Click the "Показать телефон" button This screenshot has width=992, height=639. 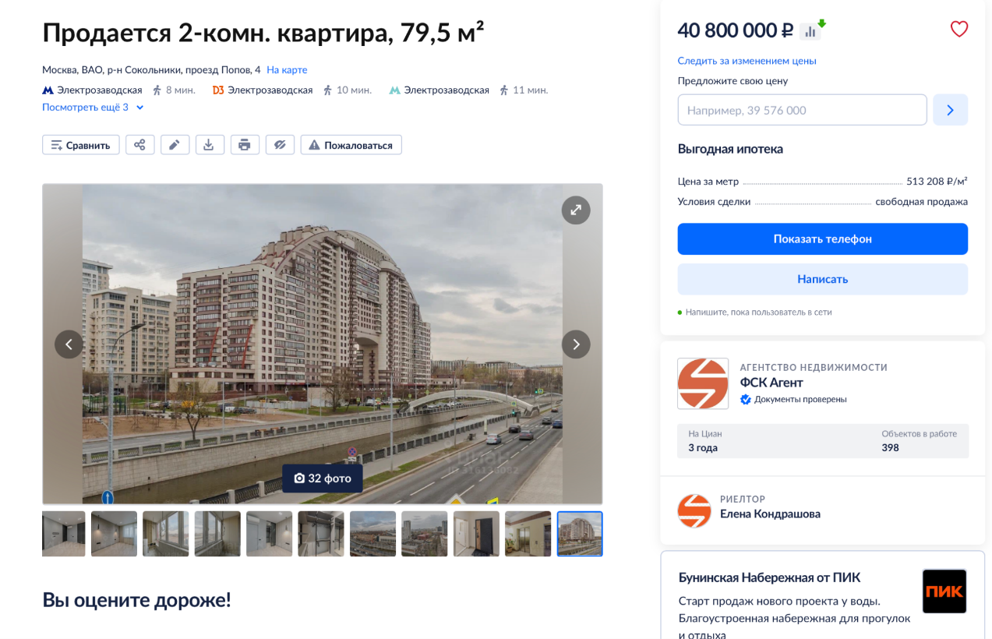(822, 238)
